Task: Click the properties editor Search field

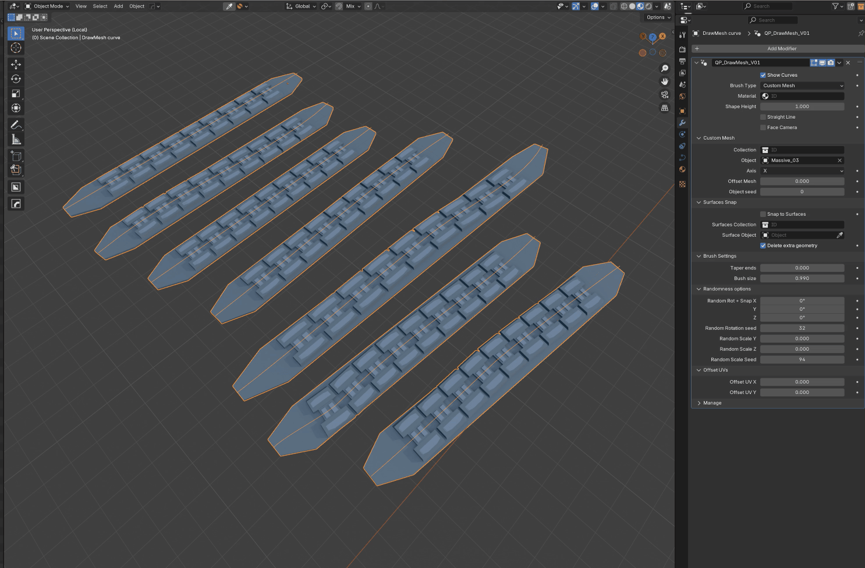Action: (773, 20)
